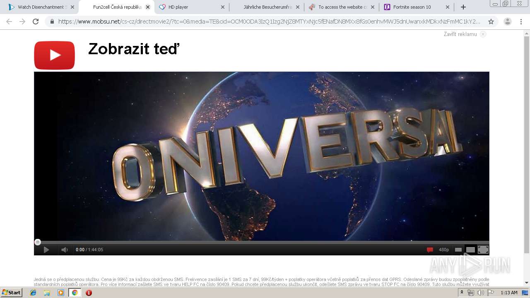
Task: Close the 'Watch Disenchantment' tab
Action: tap(72, 7)
